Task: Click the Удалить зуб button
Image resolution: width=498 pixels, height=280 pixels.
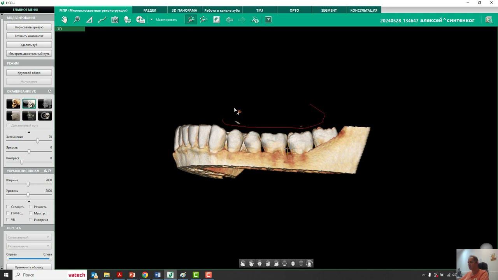Action: click(29, 45)
